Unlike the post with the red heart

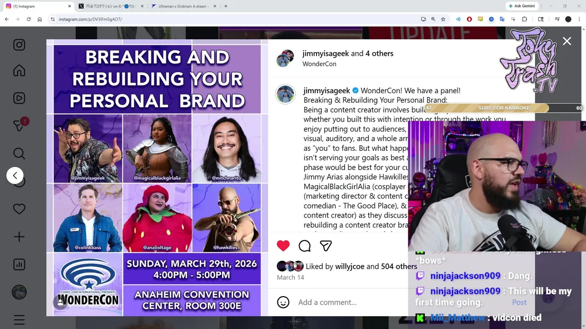(283, 246)
